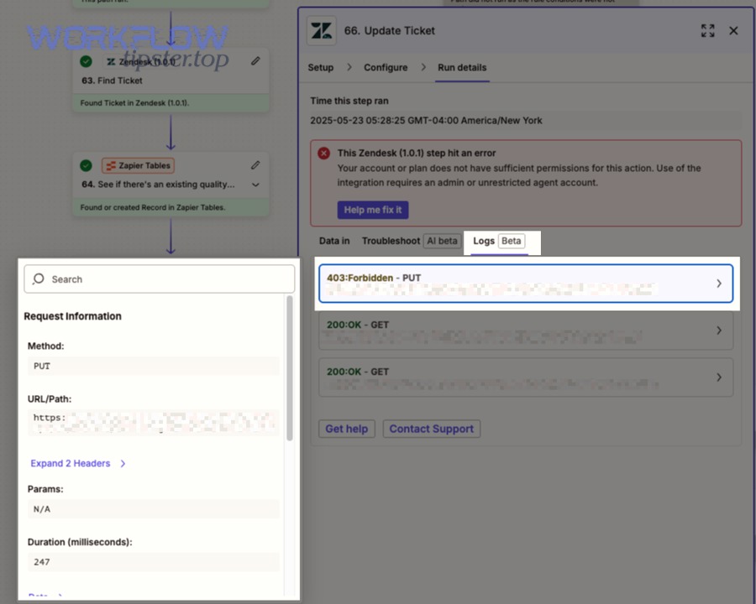The height and width of the screenshot is (604, 756).
Task: Edit step 63 Find Ticket pencil icon
Action: coord(255,61)
